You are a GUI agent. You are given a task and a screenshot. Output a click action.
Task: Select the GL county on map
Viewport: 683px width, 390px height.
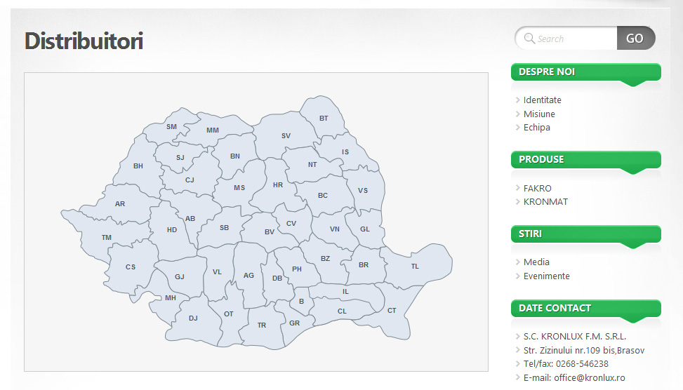click(x=365, y=229)
